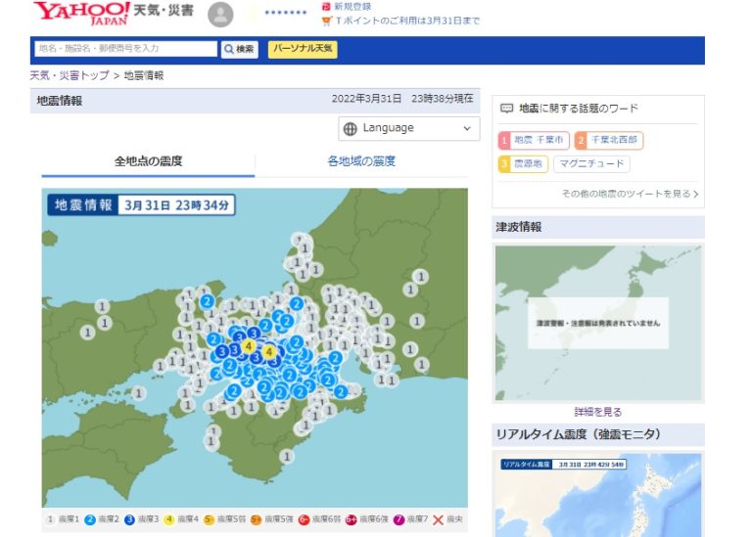This screenshot has width=752, height=537.
Task: Click the Yahoo! Japan logo
Action: click(x=80, y=14)
